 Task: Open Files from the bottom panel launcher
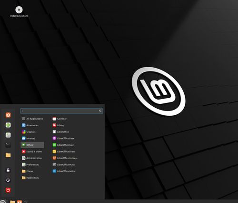12,202
